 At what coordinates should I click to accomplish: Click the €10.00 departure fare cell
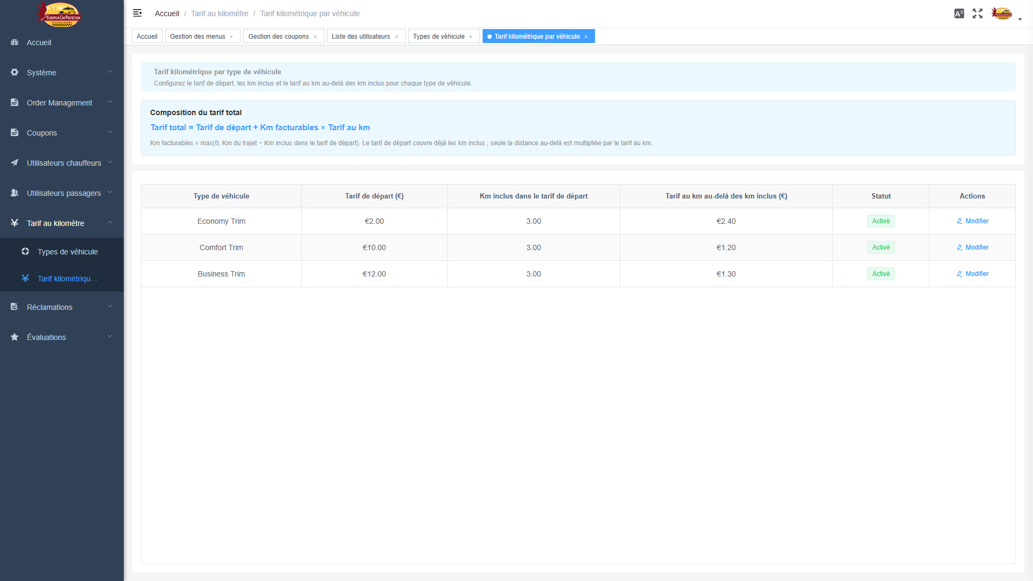[x=374, y=247]
